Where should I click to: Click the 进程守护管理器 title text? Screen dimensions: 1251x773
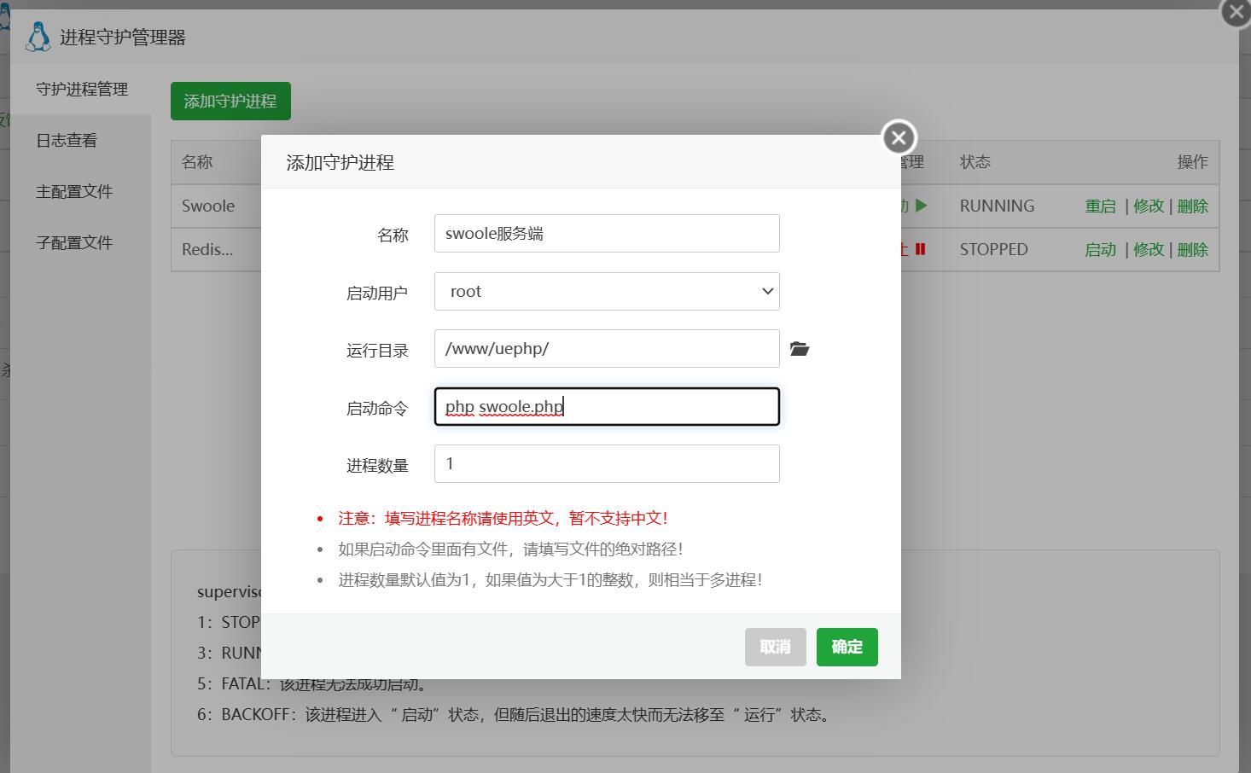pos(123,38)
